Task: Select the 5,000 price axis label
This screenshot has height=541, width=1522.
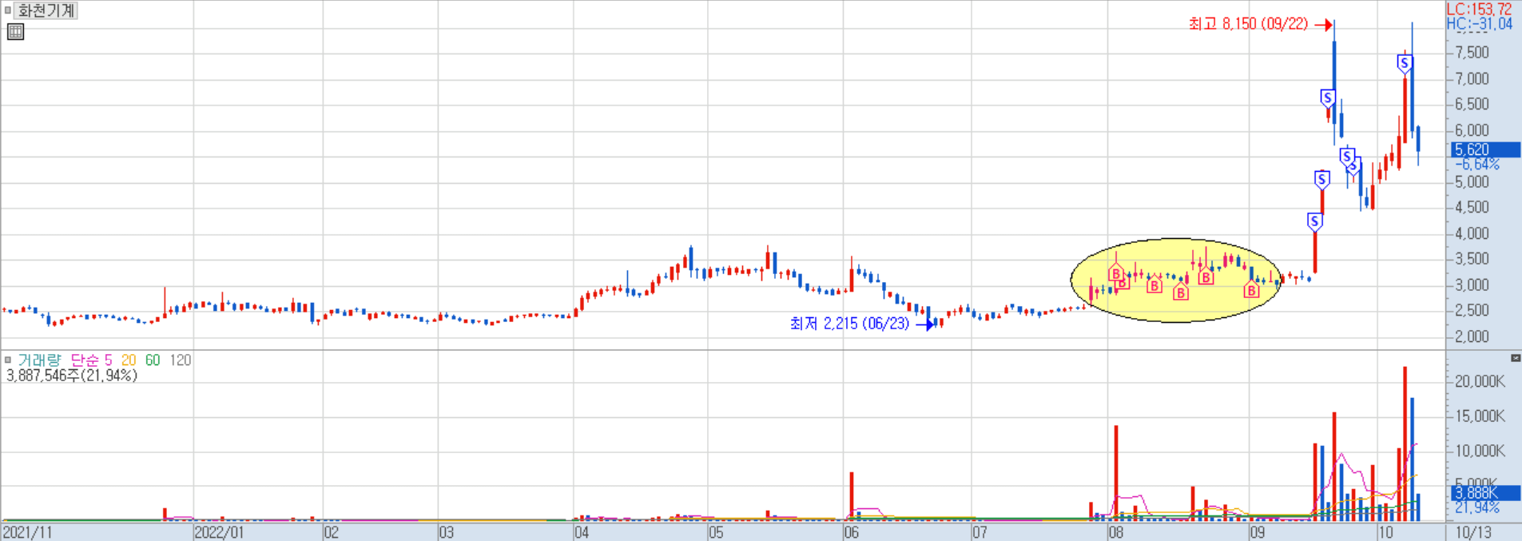Action: click(1472, 181)
